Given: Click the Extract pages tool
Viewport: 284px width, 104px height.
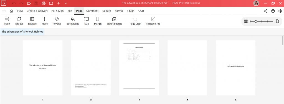Looking at the screenshot, I should coord(19,21).
